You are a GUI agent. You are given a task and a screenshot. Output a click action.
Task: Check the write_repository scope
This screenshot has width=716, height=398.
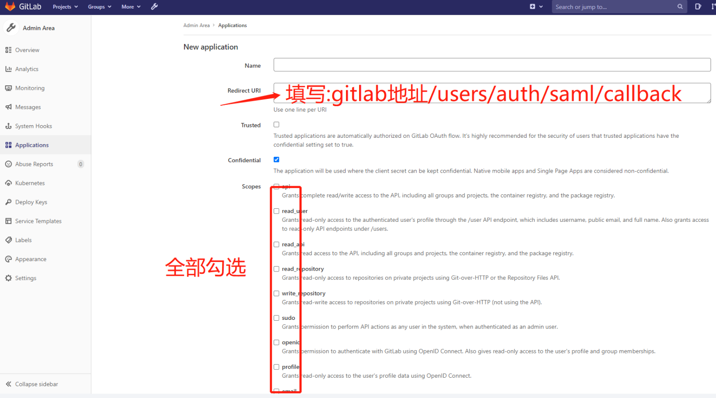[x=276, y=293]
